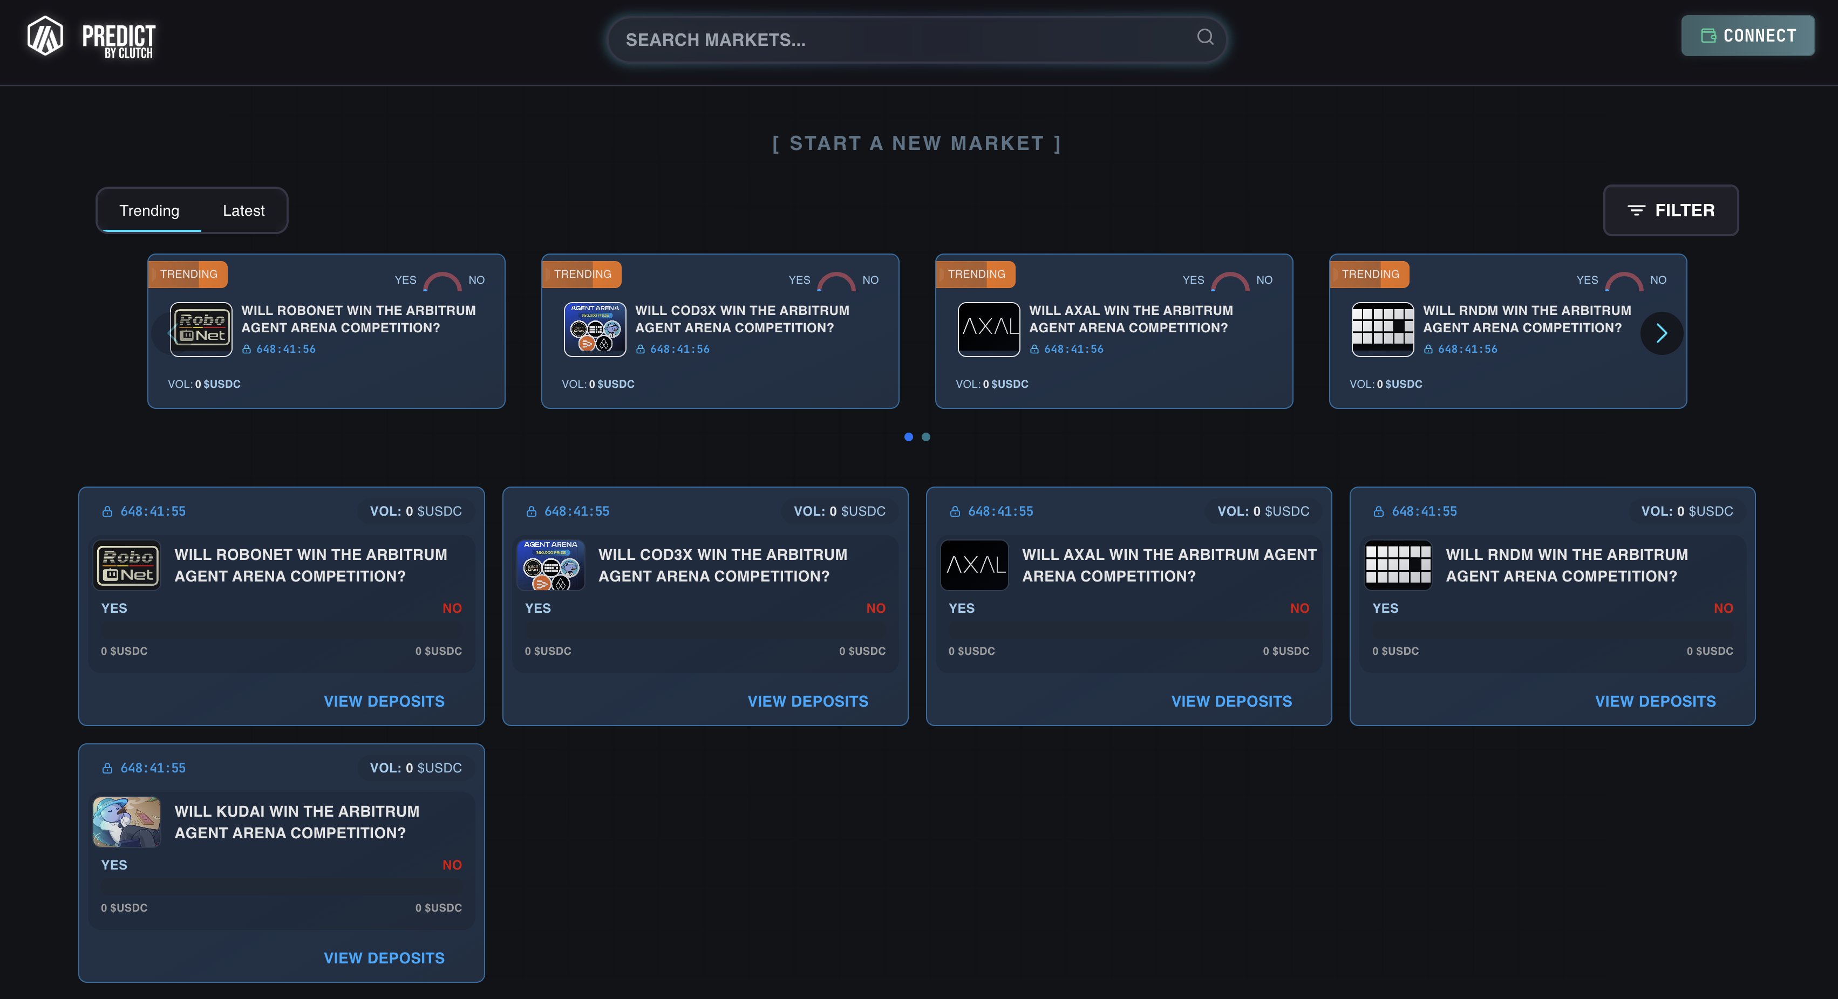Click trending ROBONET market title

click(x=358, y=319)
